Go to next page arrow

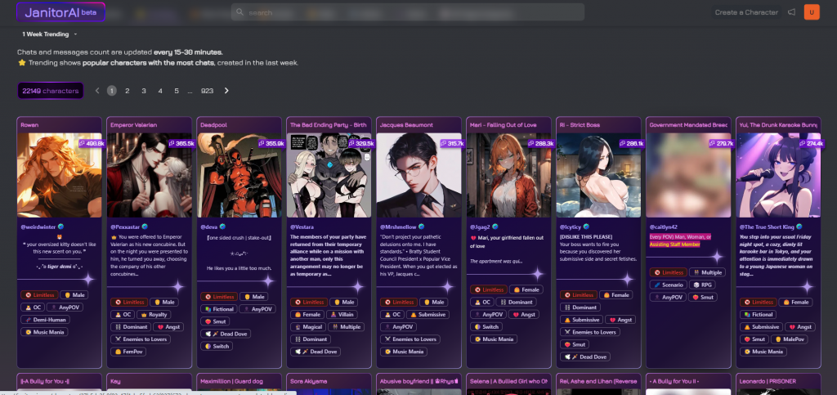[x=226, y=91]
